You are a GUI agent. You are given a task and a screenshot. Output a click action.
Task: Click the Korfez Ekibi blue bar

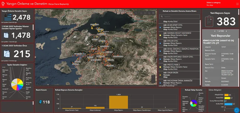point(228,104)
